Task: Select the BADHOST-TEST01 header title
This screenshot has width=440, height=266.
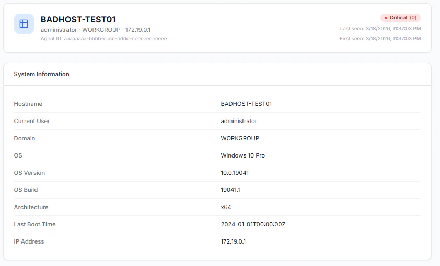Action: point(78,19)
